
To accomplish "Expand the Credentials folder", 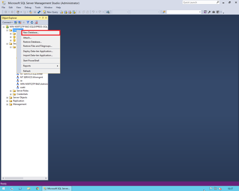I will (x=11, y=94).
